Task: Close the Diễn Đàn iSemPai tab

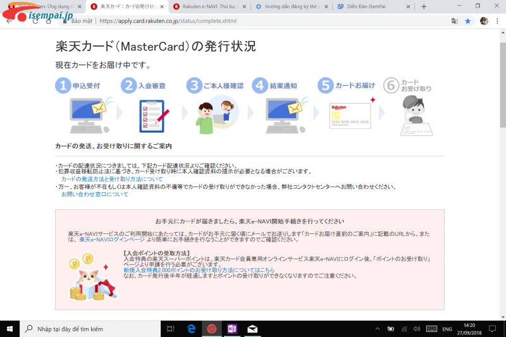Action: coord(408,6)
